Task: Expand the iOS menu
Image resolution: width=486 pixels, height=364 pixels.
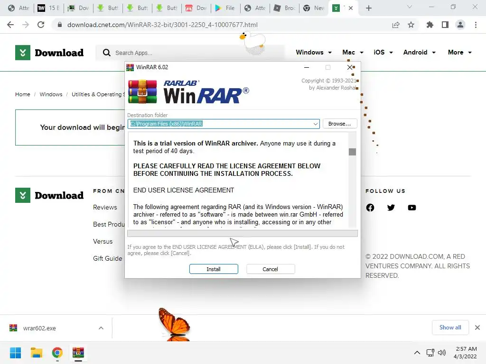Action: (383, 52)
